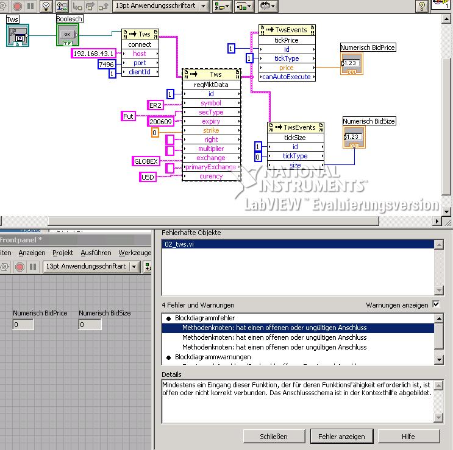Click the Tws connect node header
This screenshot has height=450, width=453.
pos(140,34)
